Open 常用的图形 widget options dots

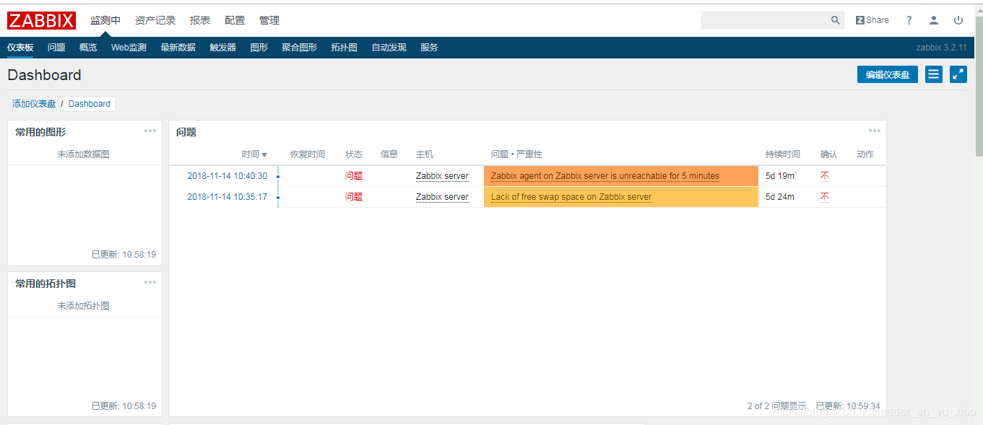(x=150, y=131)
